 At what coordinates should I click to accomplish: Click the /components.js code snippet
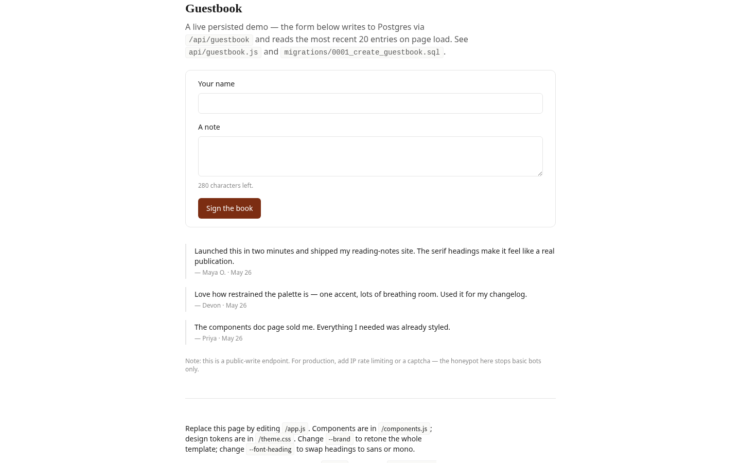click(x=404, y=429)
